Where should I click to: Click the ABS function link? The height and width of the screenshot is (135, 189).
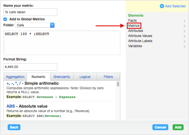[x=11, y=106]
